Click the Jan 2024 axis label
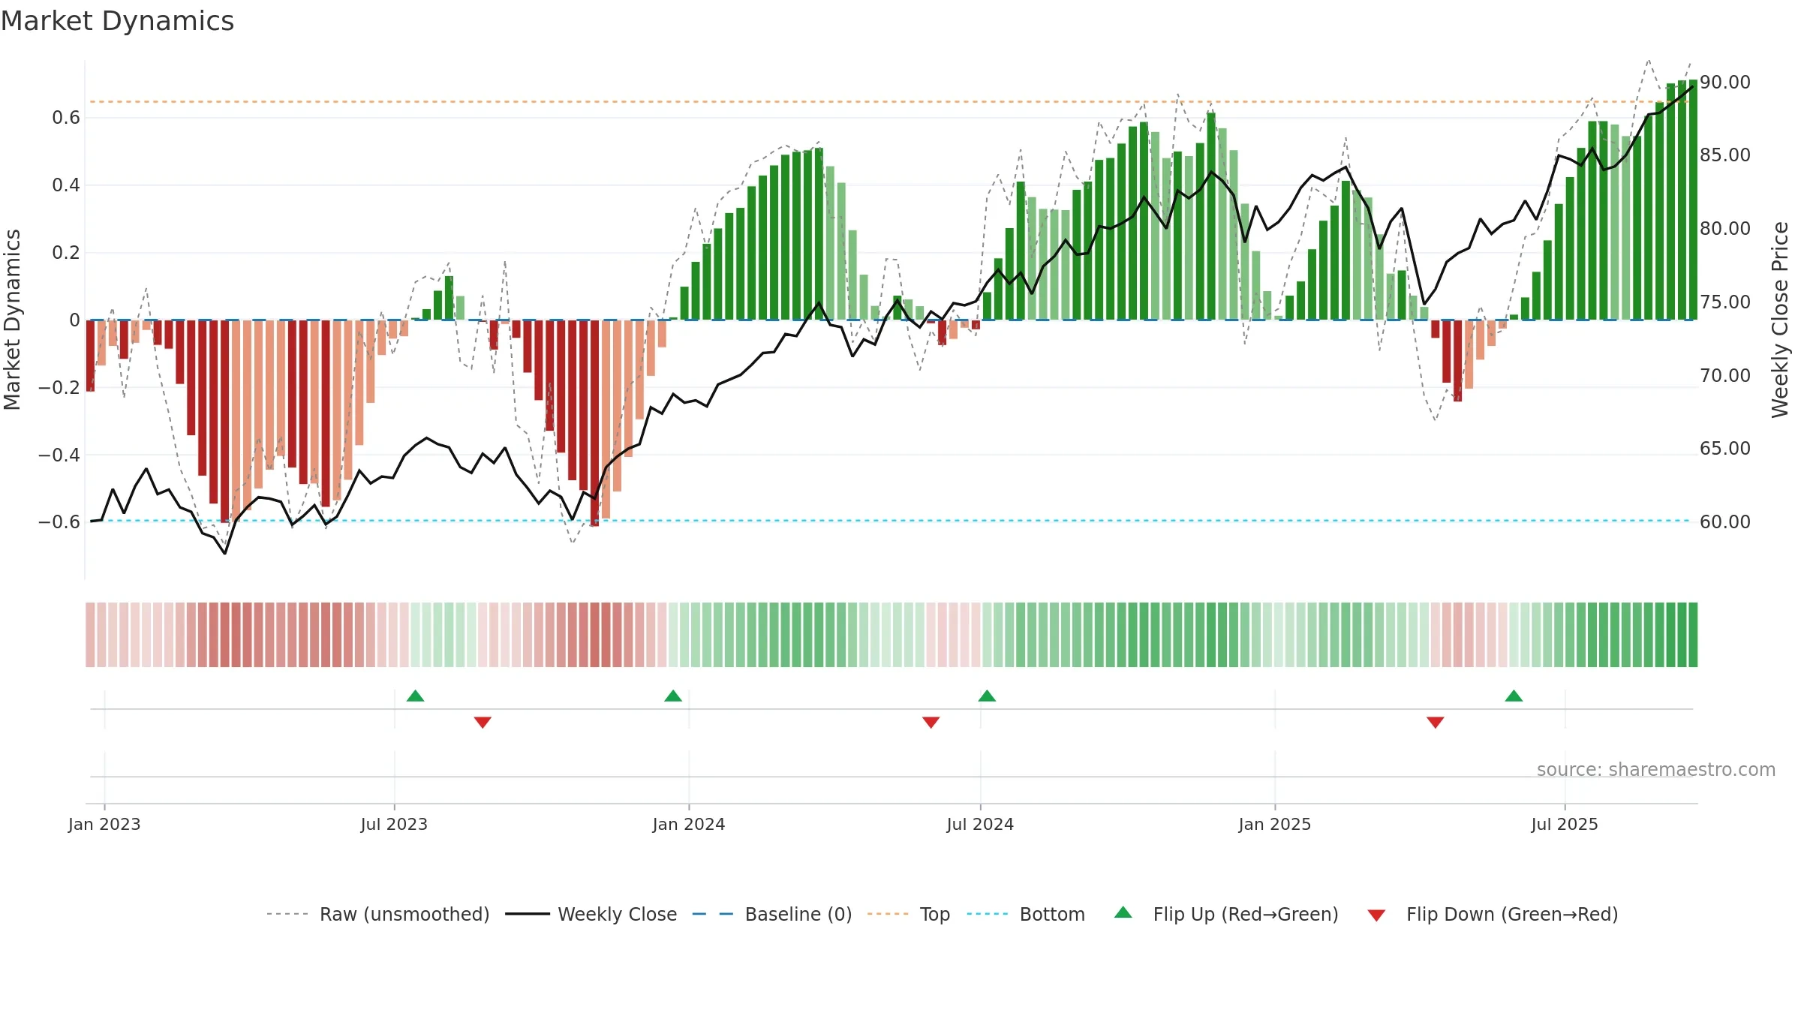This screenshot has width=1801, height=1013. pos(689,824)
